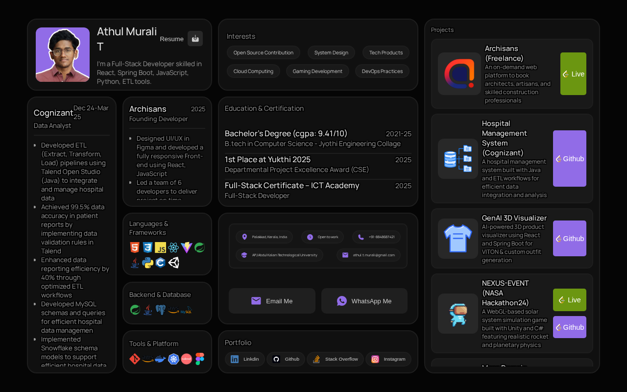Select the Open Source Contribution interest chip
Screen dimensions: 627x392
[x=264, y=52]
